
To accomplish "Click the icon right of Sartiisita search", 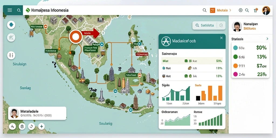I will tap(221, 25).
